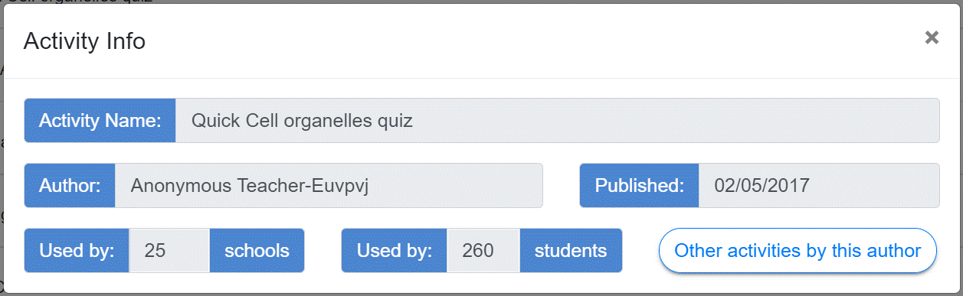The height and width of the screenshot is (296, 963).
Task: Click the schools count value 25
Action: (x=169, y=250)
